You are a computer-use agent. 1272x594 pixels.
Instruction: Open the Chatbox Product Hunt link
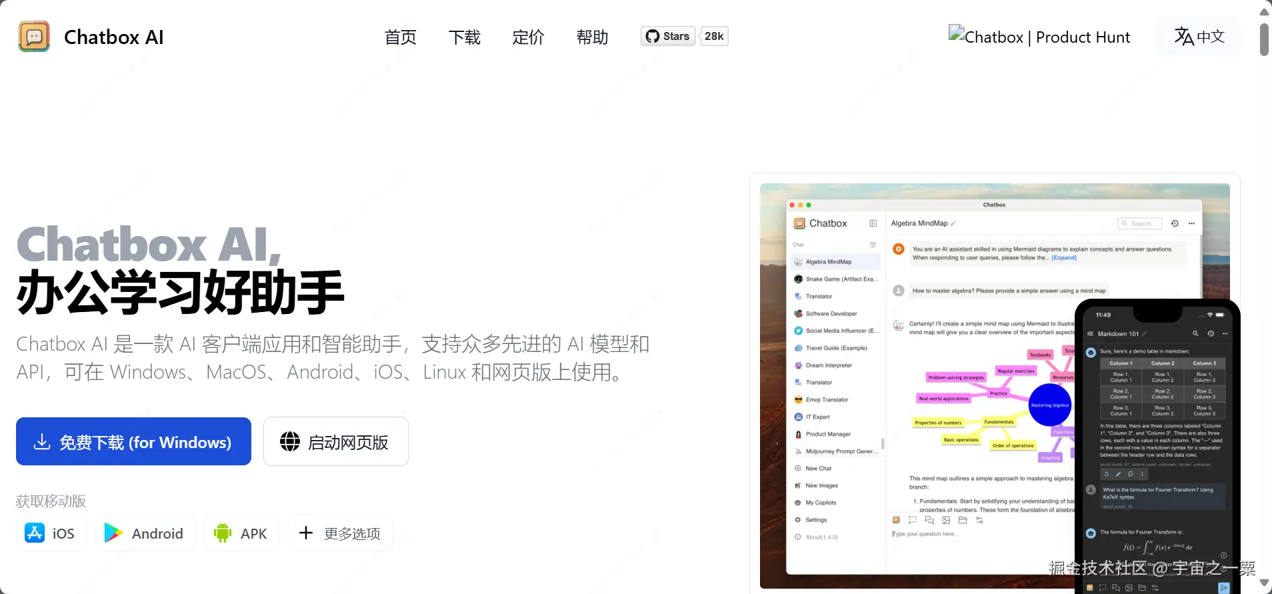pyautogui.click(x=1039, y=37)
